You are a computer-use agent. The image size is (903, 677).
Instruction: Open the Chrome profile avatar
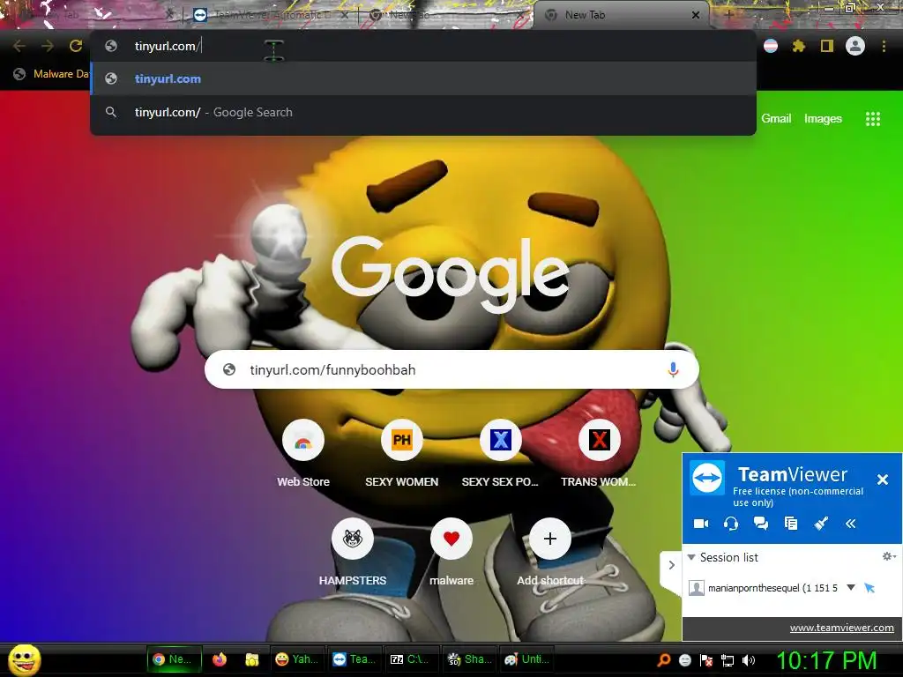click(855, 46)
